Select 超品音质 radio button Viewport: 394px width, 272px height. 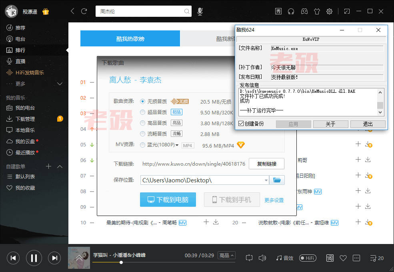142,112
